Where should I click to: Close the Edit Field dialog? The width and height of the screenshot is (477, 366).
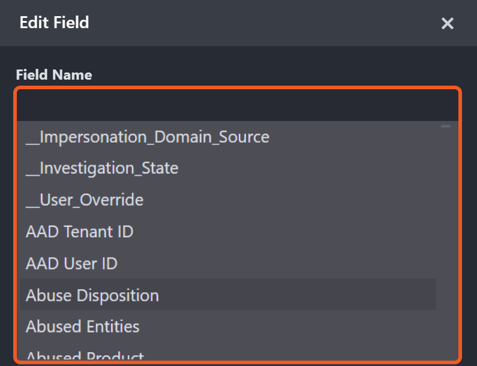[x=447, y=23]
